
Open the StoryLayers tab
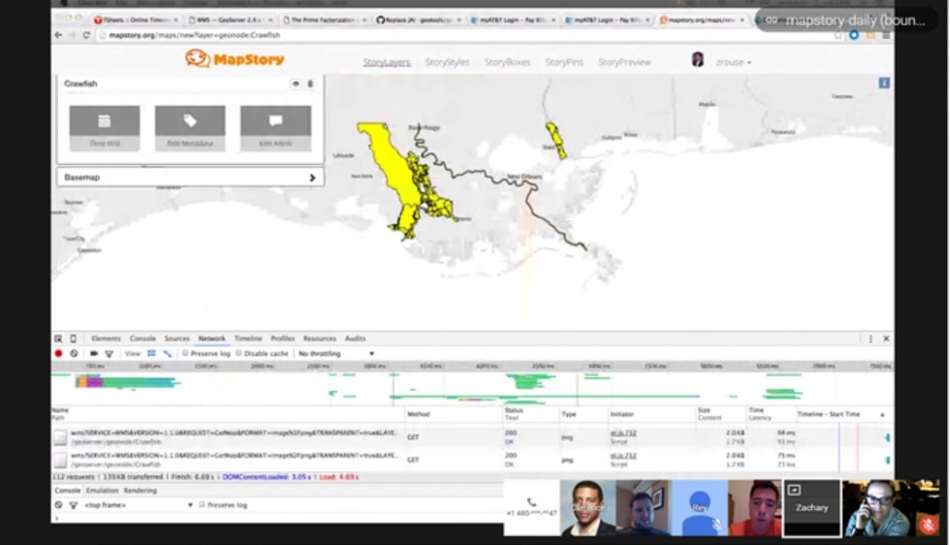[x=387, y=62]
